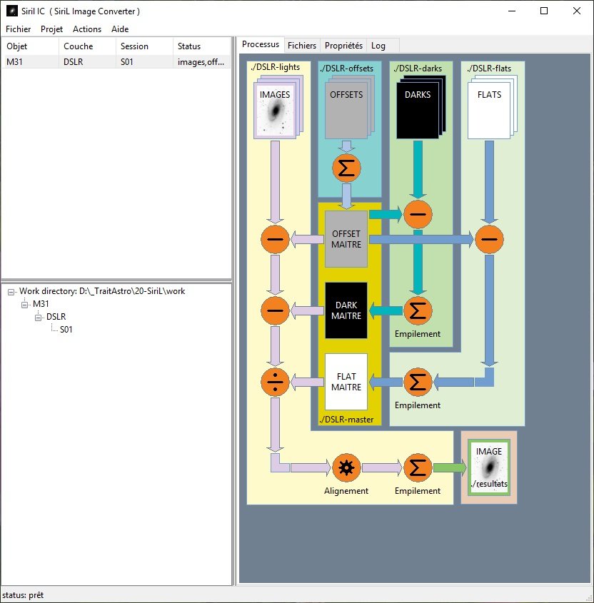This screenshot has height=603, width=594.
Task: Click the Objet column header
Action: [x=30, y=46]
